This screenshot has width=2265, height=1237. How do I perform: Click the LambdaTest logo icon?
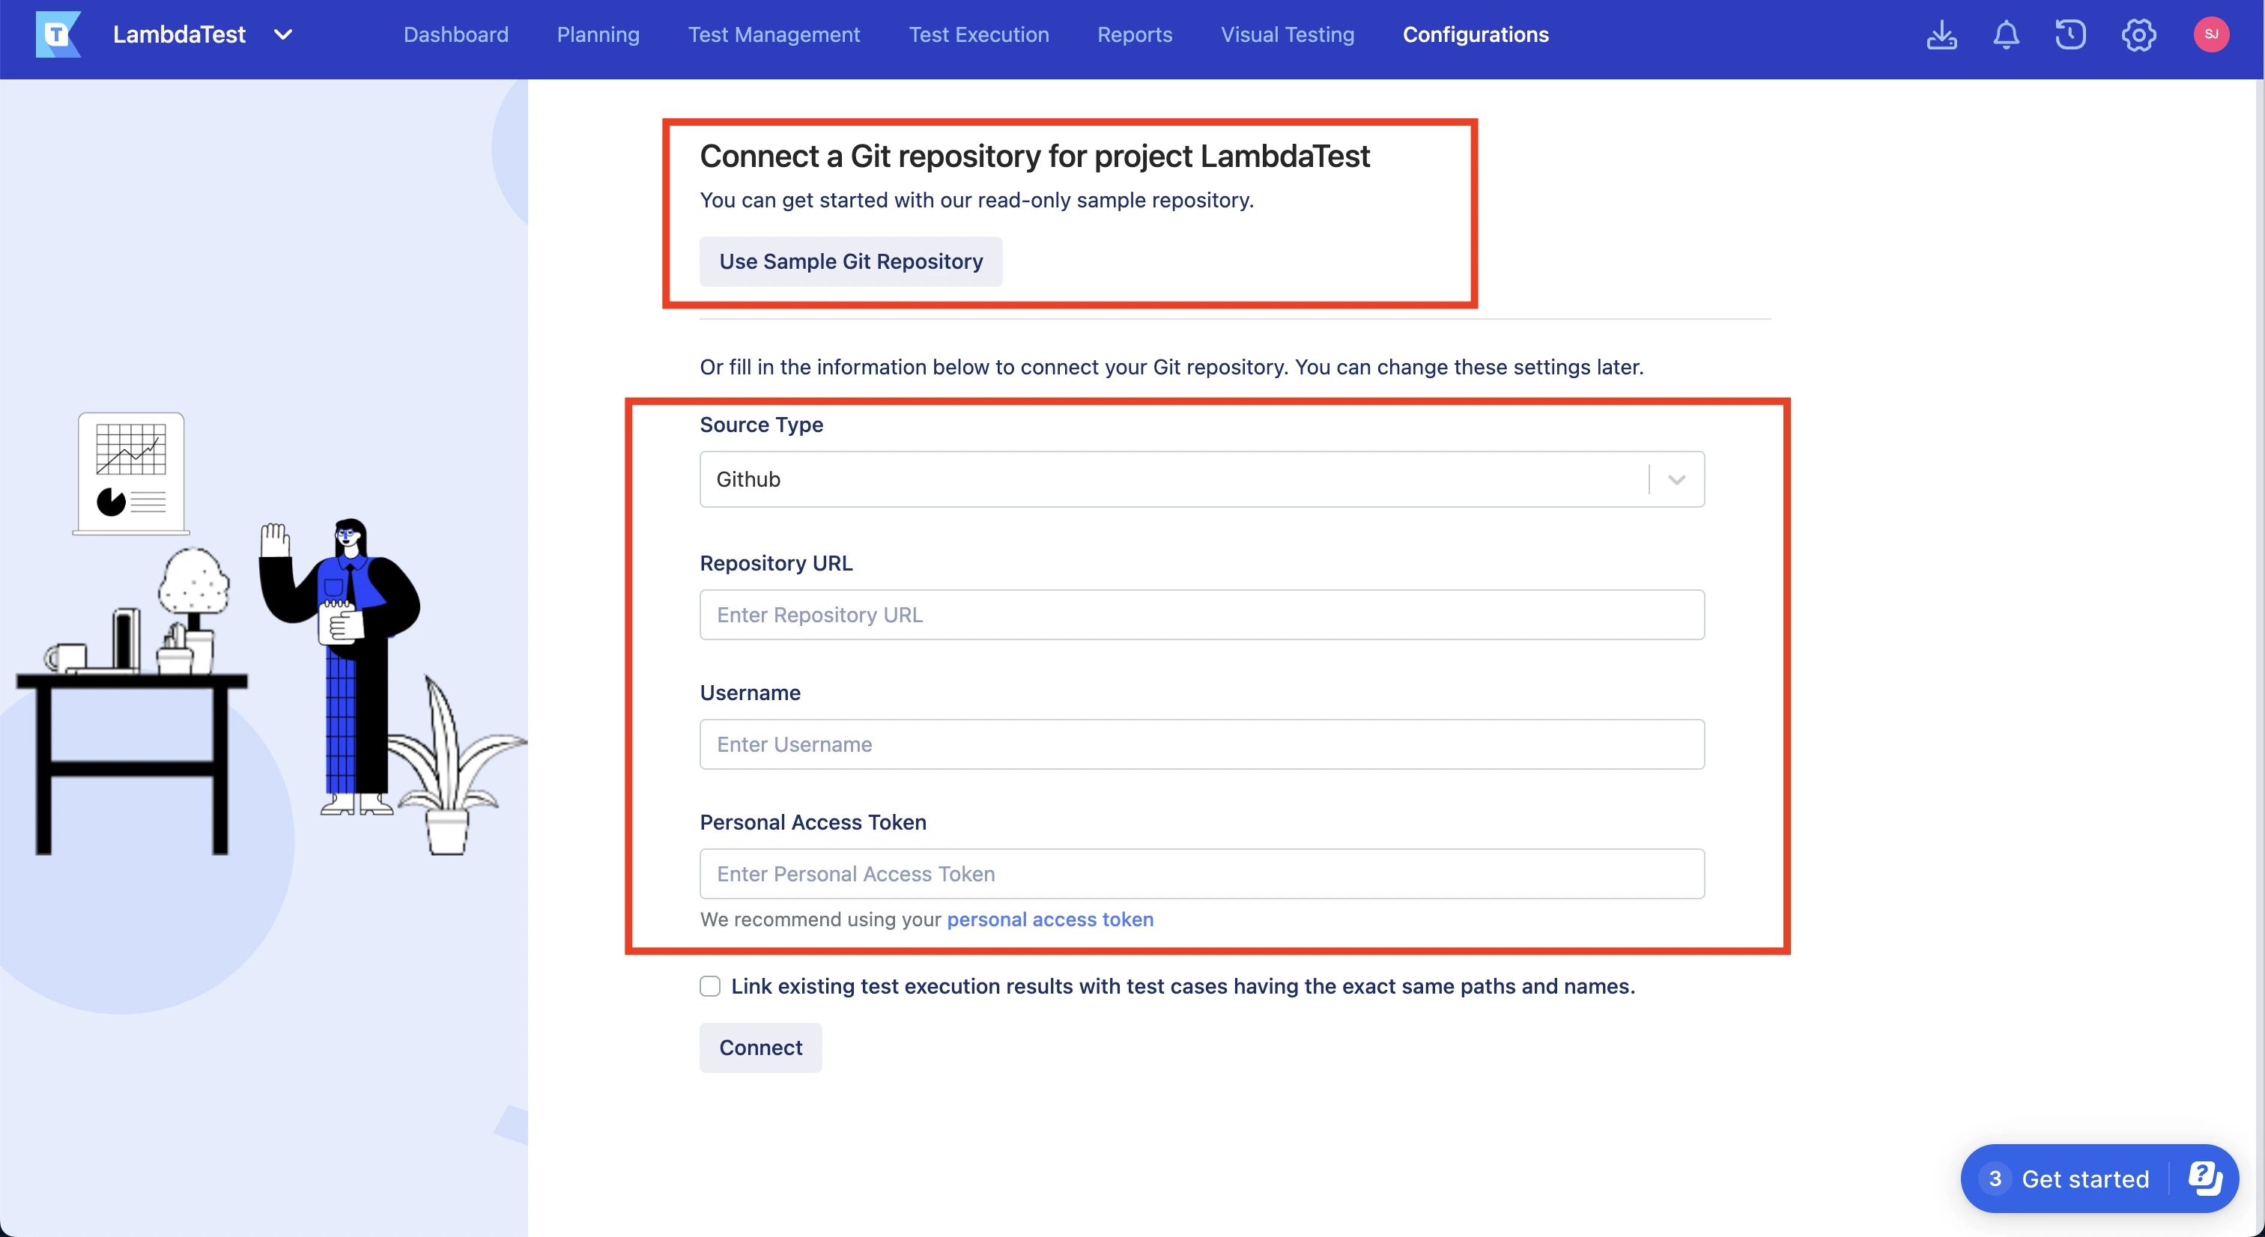point(58,35)
